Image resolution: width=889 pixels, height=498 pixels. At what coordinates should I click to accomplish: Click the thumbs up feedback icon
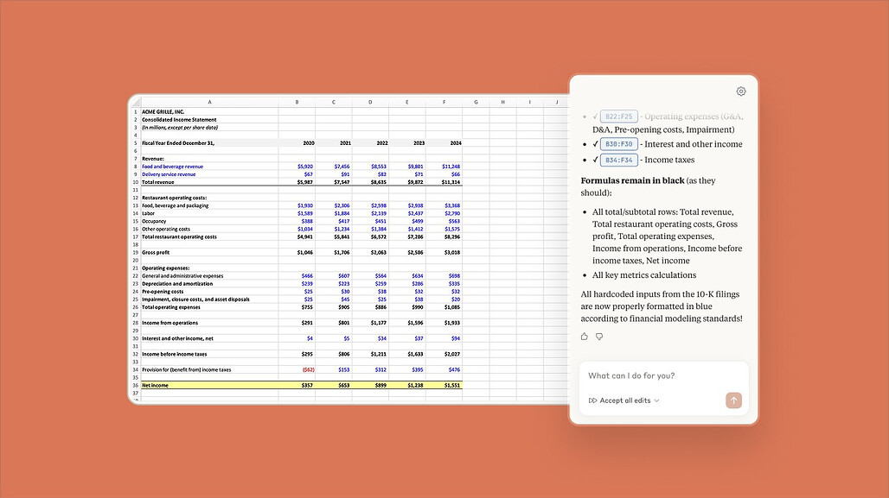585,337
